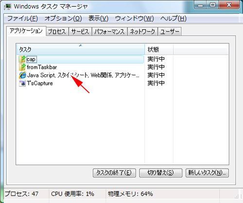Click 実行中 status of cap row

156,59
